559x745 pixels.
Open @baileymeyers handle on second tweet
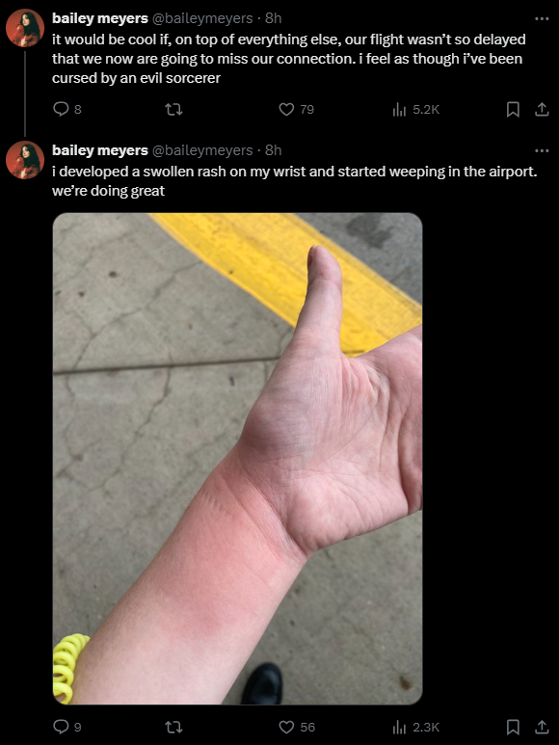(x=202, y=150)
